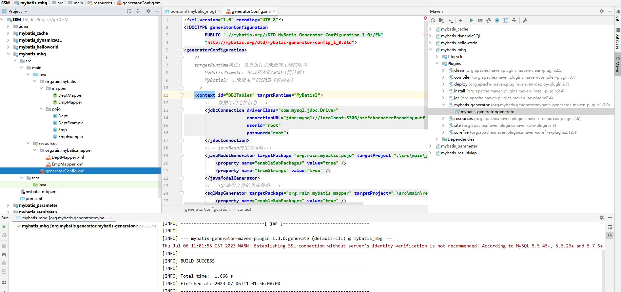
Task: Execute Maven Goal 'm' icon
Action: [480, 20]
